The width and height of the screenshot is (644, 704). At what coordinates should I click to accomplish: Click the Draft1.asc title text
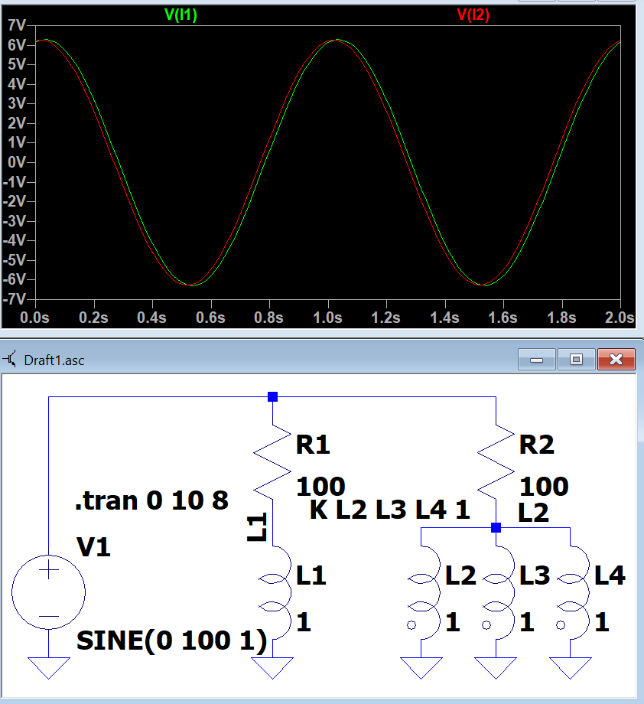click(54, 360)
